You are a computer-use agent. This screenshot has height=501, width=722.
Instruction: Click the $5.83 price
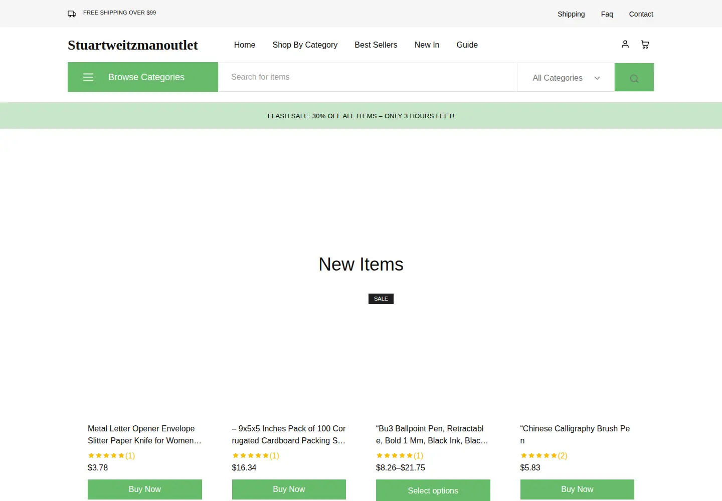point(530,467)
